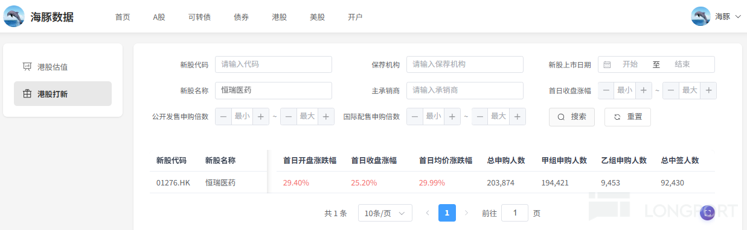Click the 重置 button
The height and width of the screenshot is (230, 747).
click(627, 117)
